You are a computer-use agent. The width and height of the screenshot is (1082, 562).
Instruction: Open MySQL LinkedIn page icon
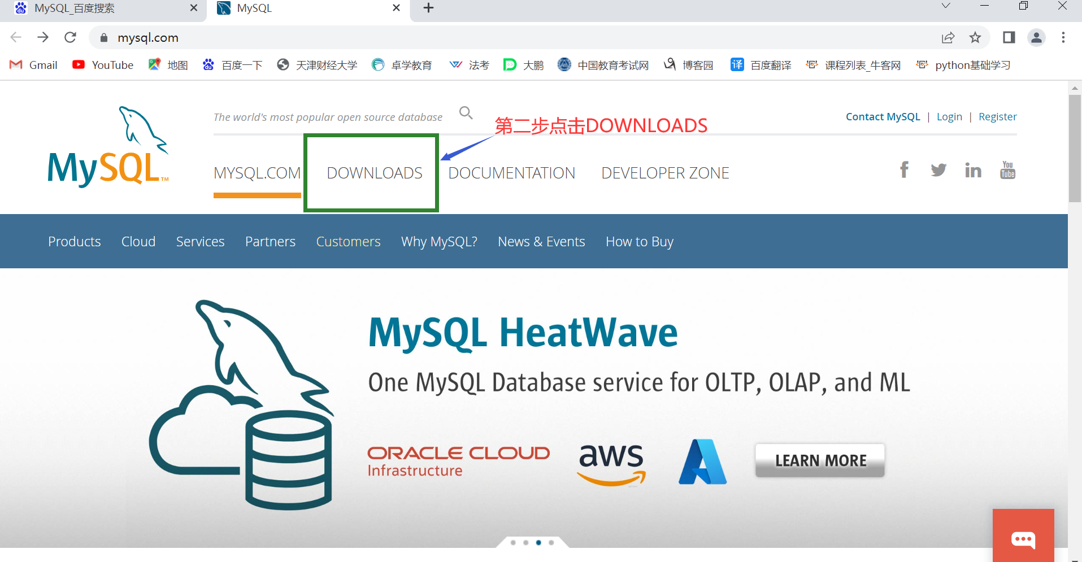click(x=973, y=170)
